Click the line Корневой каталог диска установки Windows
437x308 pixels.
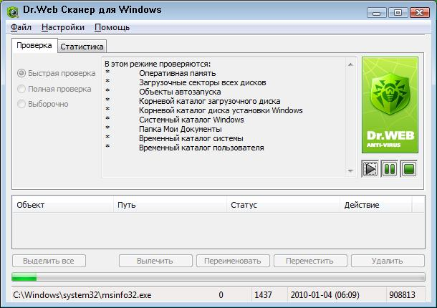pos(221,110)
